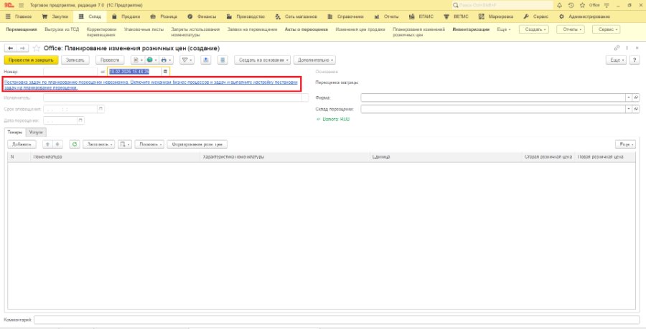Click the blue upload icon button
Image resolution: width=646 pixels, height=329 pixels.
(x=206, y=60)
